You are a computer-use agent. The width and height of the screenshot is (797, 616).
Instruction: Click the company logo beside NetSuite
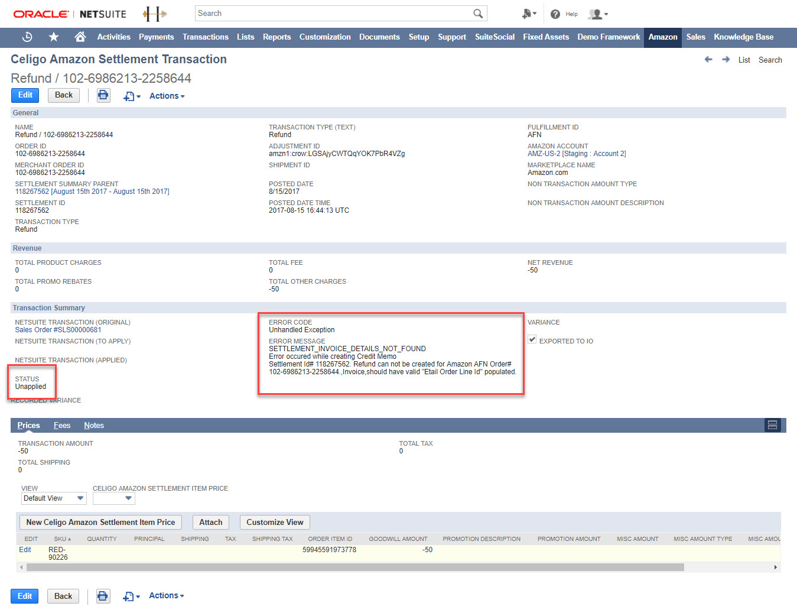[x=154, y=14]
